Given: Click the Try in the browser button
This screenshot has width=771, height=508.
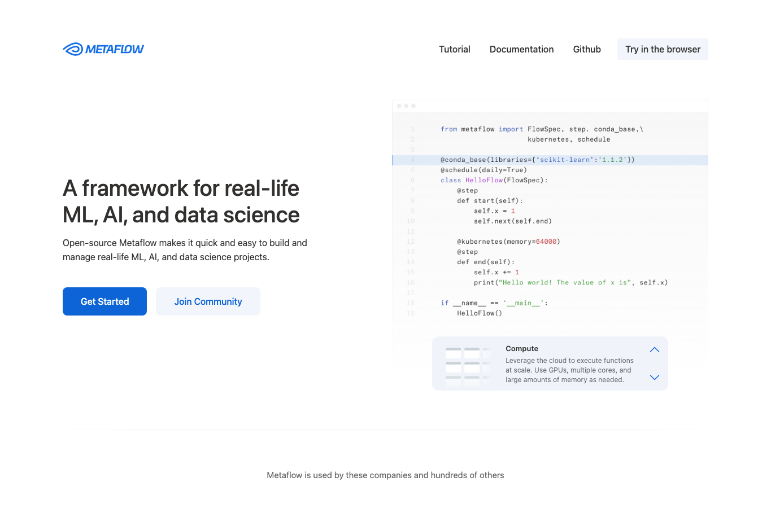Looking at the screenshot, I should (663, 49).
